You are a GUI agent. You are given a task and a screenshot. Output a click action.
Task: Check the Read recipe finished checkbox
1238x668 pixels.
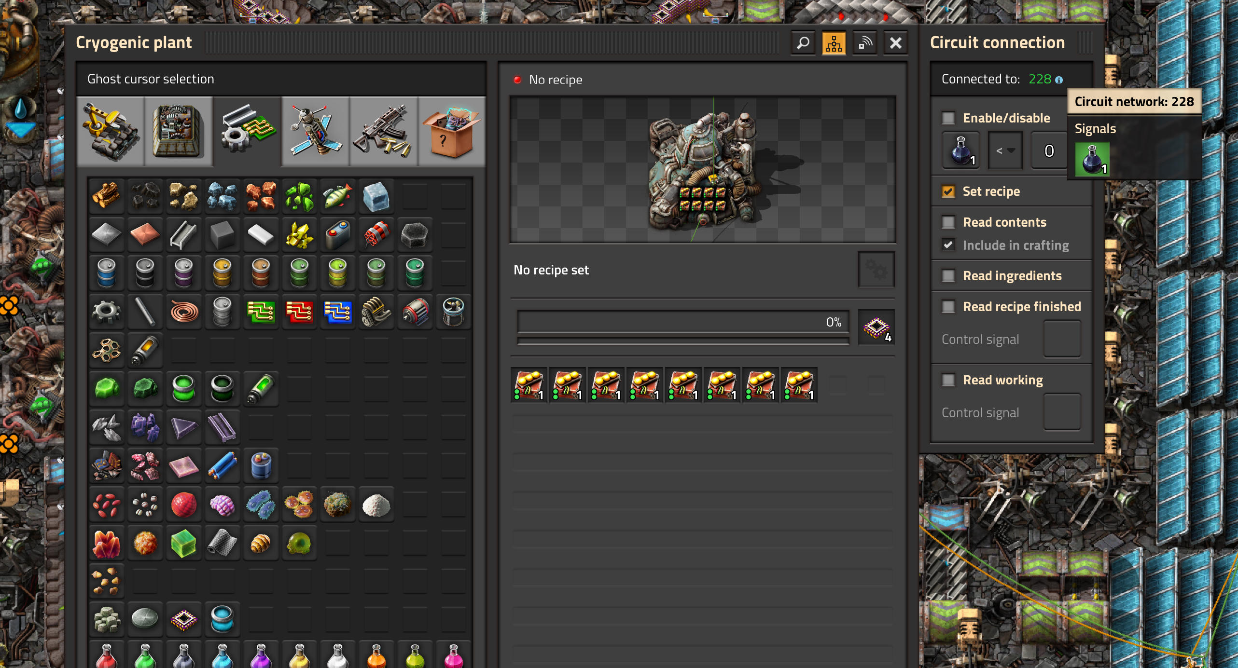click(x=948, y=307)
